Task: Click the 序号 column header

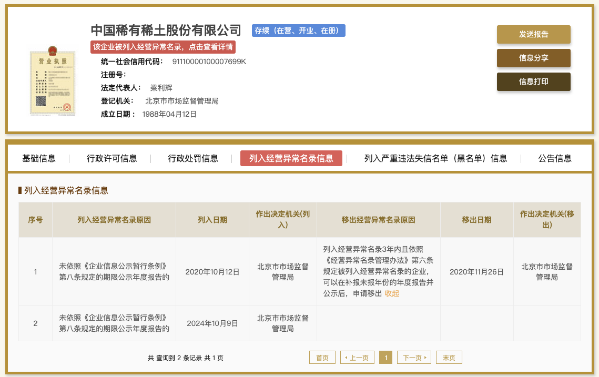Action: [36, 220]
